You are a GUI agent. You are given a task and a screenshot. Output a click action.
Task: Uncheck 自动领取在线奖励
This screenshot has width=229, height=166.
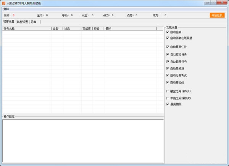pos(168,38)
